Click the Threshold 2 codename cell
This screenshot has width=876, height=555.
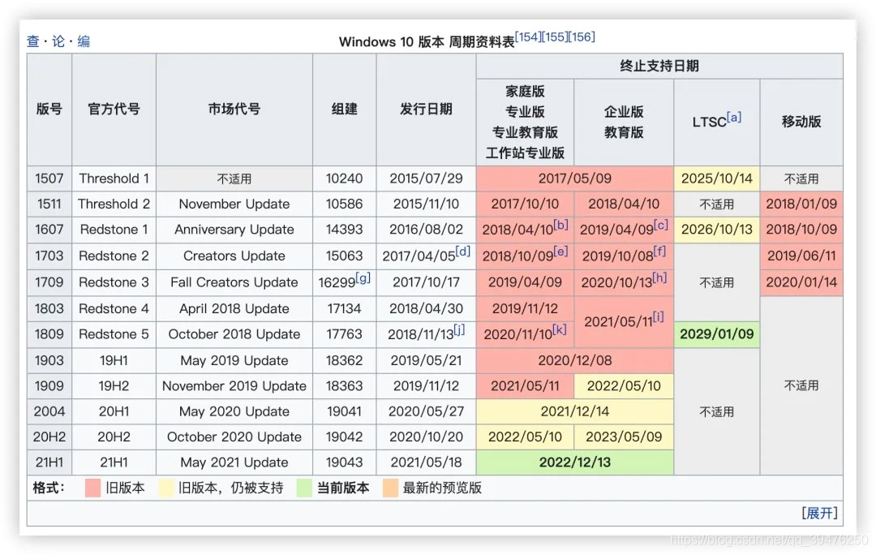point(114,204)
